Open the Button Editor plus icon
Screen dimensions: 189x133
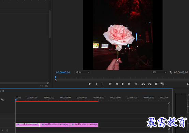188,84
